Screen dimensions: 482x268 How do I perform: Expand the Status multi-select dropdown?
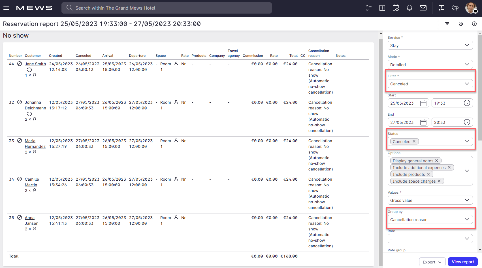(467, 141)
